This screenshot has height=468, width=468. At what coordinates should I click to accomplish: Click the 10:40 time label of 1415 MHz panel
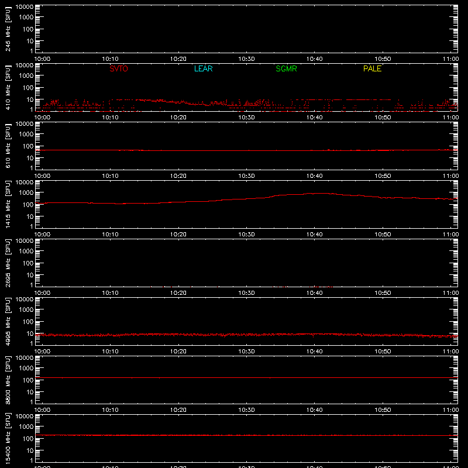[314, 235]
